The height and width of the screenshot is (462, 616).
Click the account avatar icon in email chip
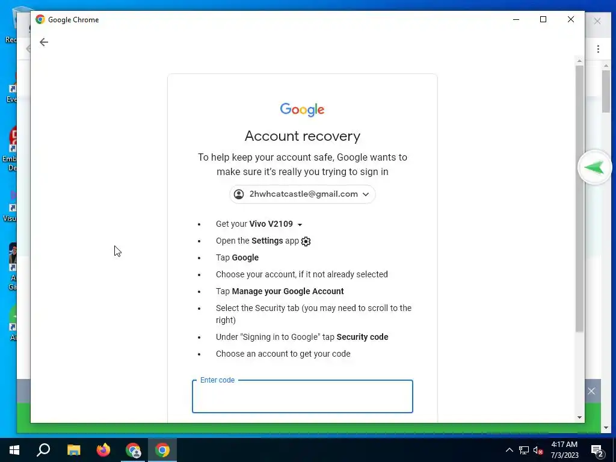[239, 194]
